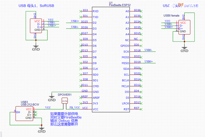The image size is (205, 137).
Task: Click the DPOWER1 jumper symbol
Action: coord(65,101)
